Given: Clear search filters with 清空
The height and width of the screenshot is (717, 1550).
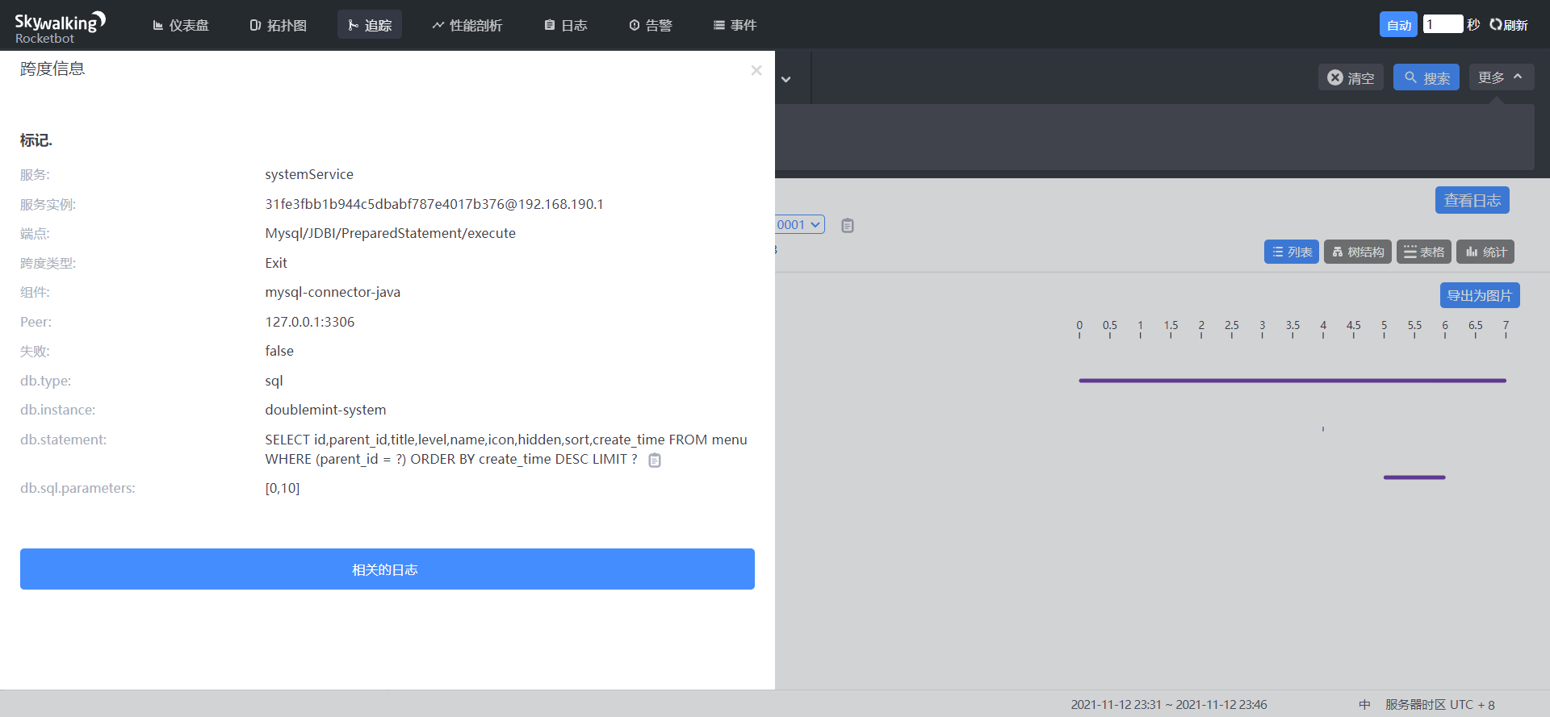Looking at the screenshot, I should pyautogui.click(x=1351, y=77).
